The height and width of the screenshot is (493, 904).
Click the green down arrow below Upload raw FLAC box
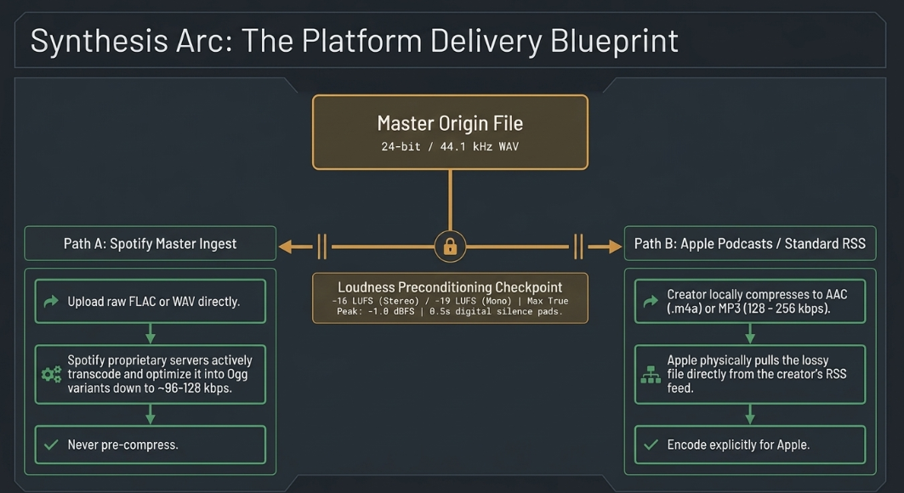(x=151, y=334)
